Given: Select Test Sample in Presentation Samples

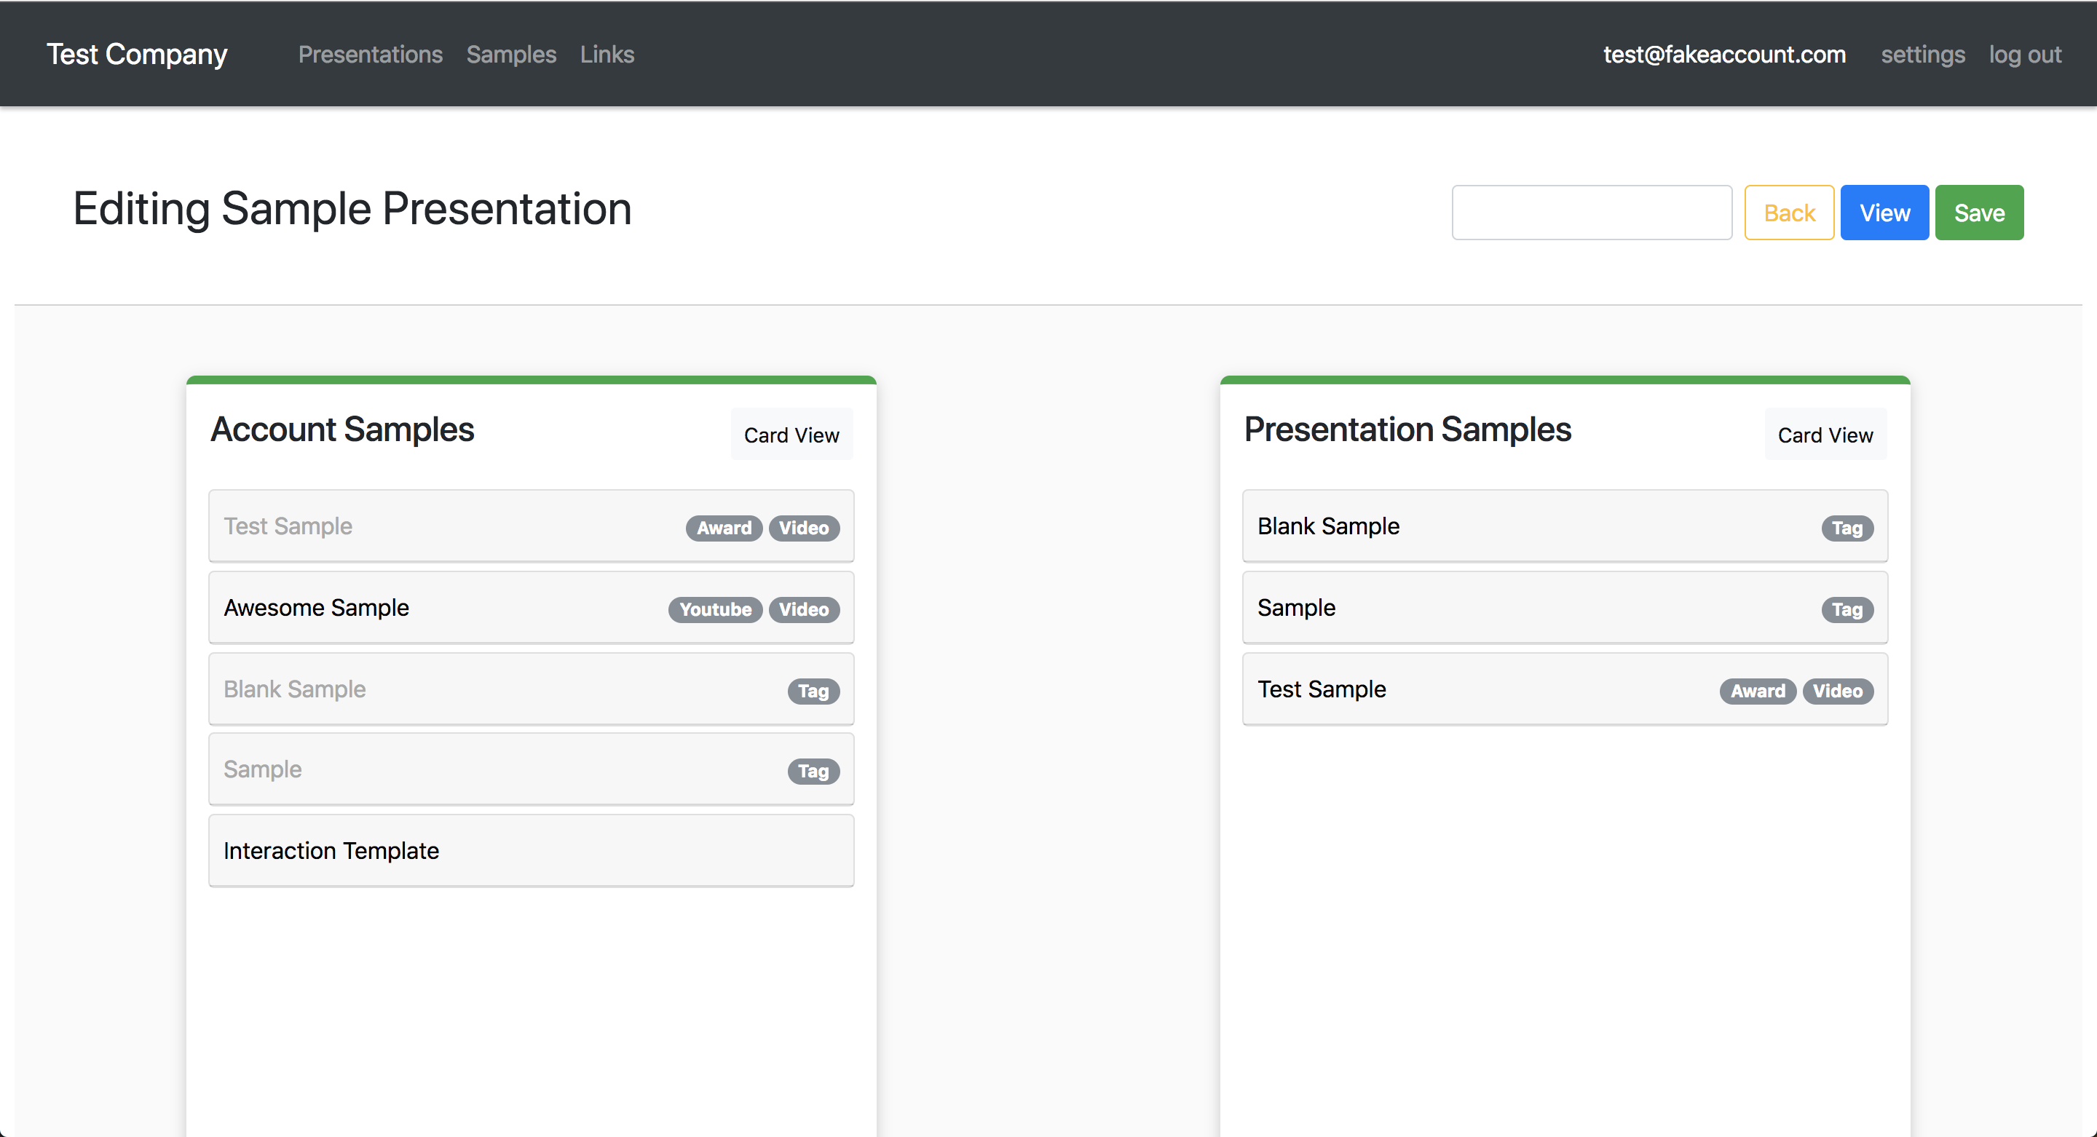Looking at the screenshot, I should [1322, 689].
